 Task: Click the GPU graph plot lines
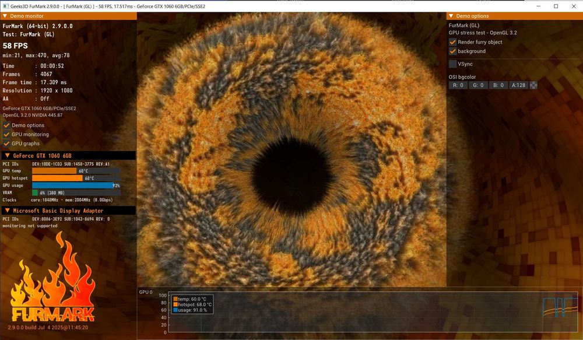pos(560,307)
